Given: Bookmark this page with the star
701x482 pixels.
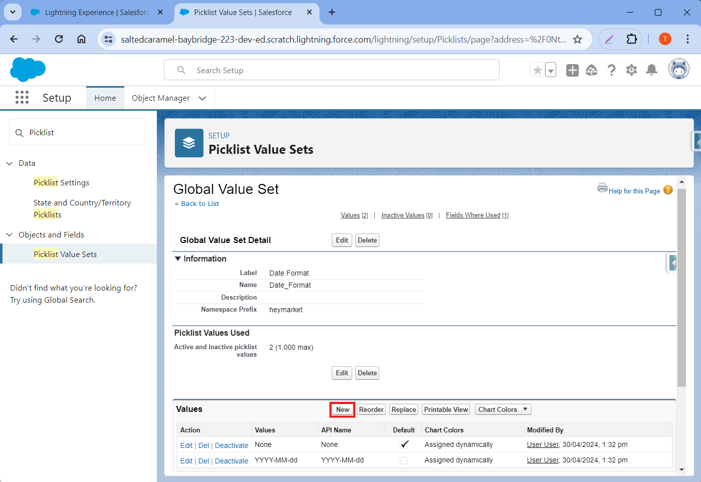Looking at the screenshot, I should click(x=577, y=39).
